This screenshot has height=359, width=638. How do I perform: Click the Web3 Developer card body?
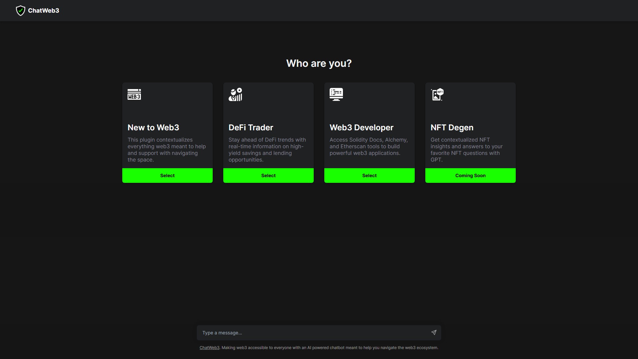[369, 146]
